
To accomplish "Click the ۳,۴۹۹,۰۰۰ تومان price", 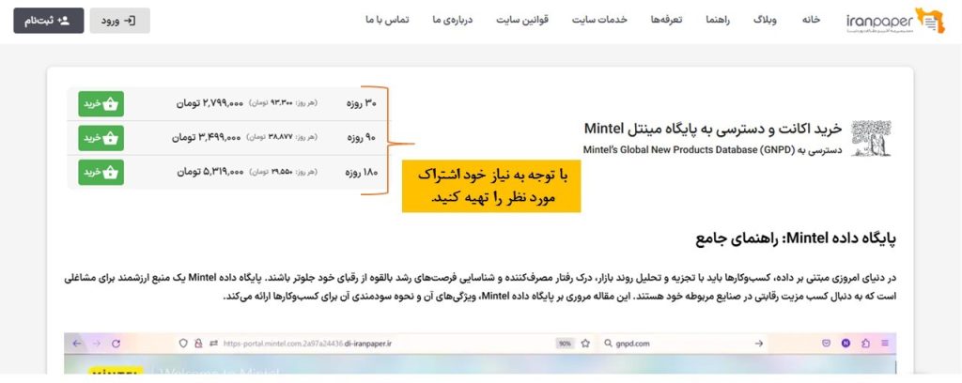I will pos(206,138).
